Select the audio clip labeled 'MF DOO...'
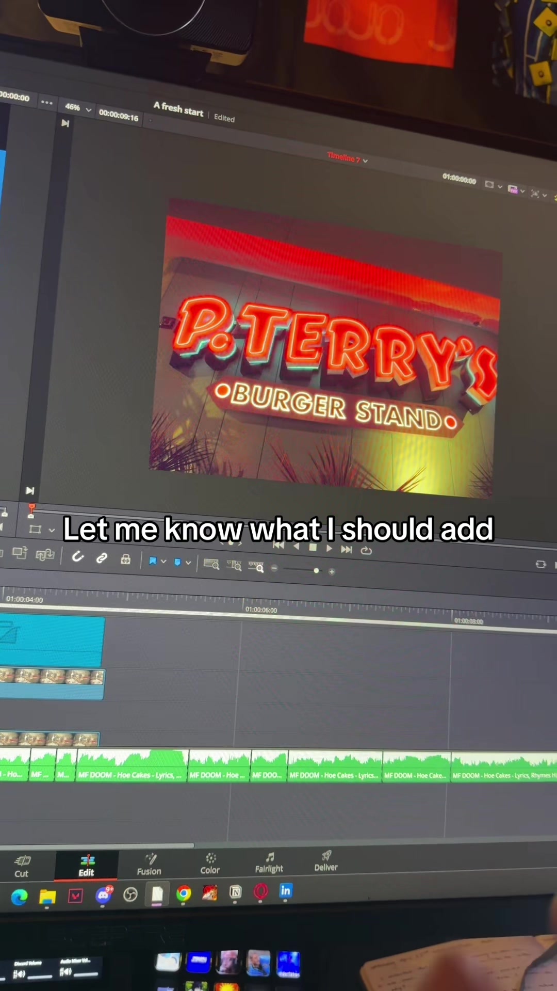The image size is (557, 991). pyautogui.click(x=269, y=766)
